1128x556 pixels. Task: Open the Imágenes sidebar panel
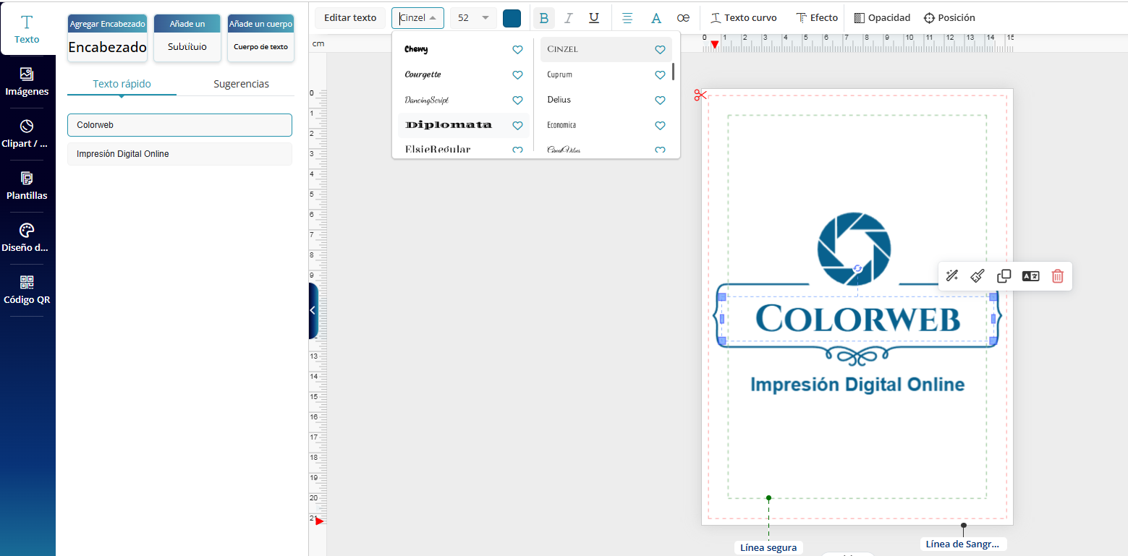click(x=27, y=82)
